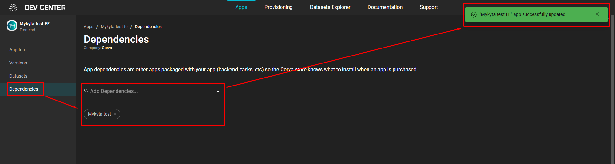Expand the Add Dependencies dropdown arrow
615x164 pixels.
218,91
